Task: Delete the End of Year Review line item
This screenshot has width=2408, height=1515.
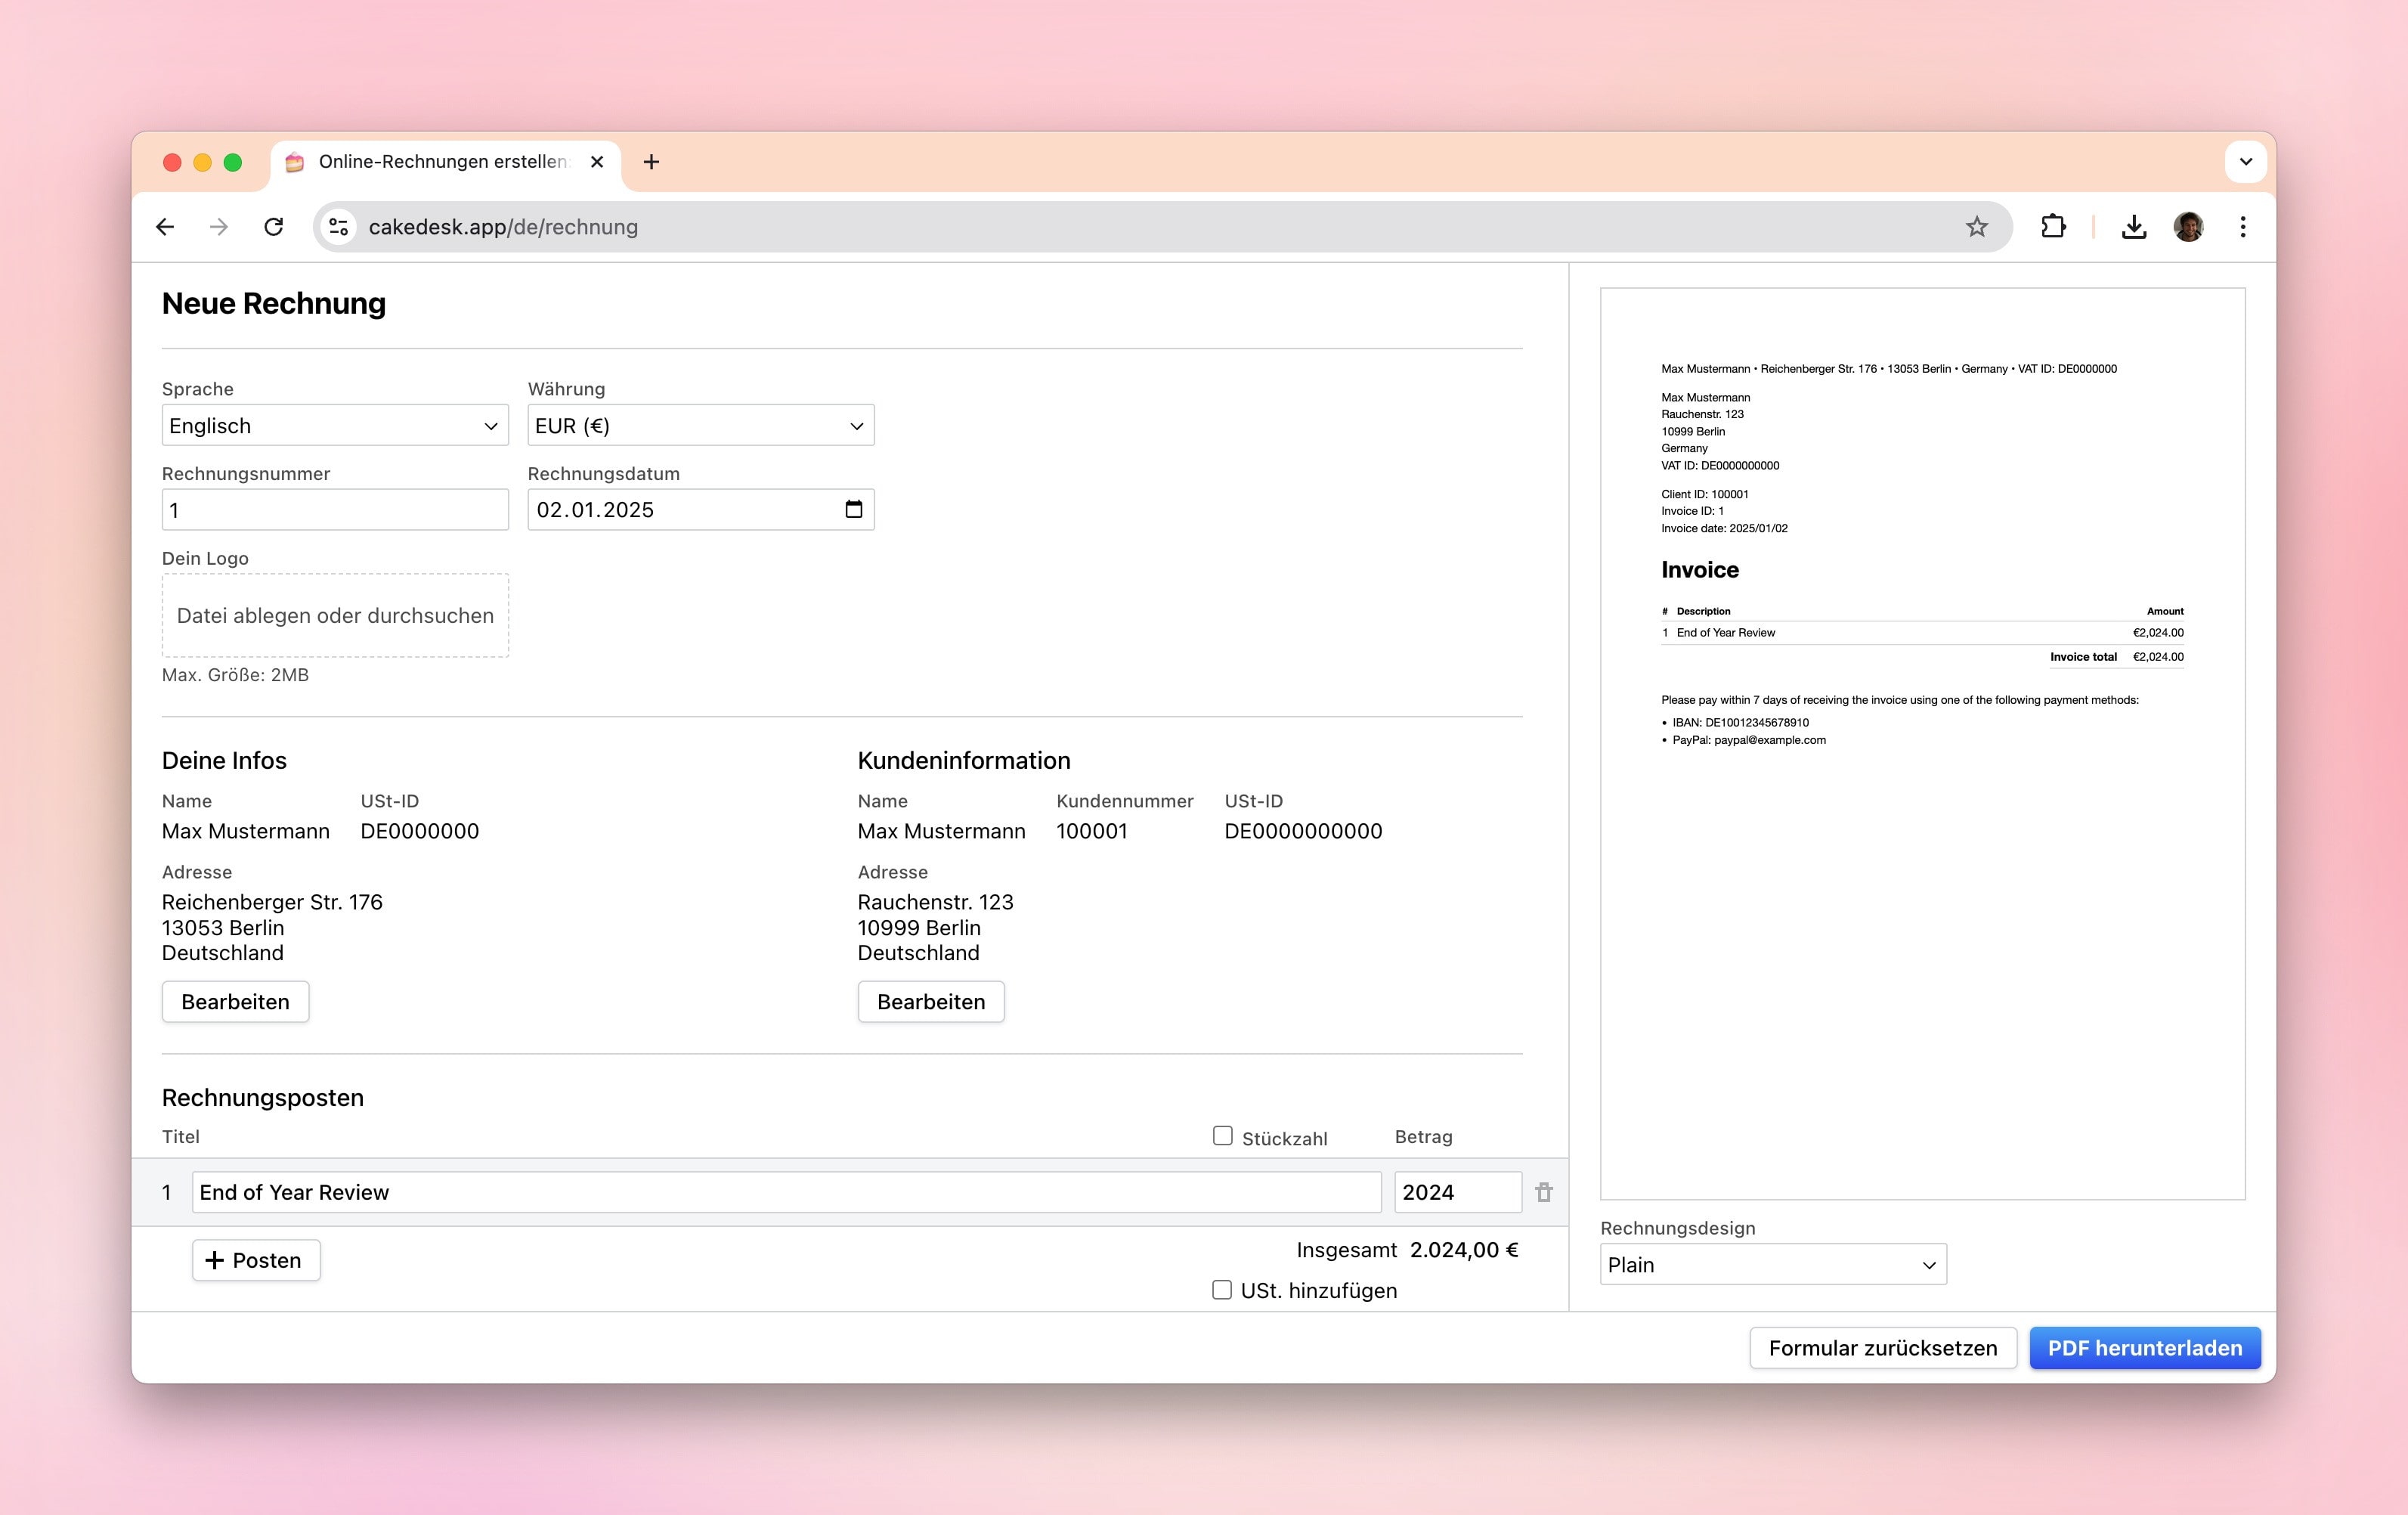Action: point(1544,1192)
